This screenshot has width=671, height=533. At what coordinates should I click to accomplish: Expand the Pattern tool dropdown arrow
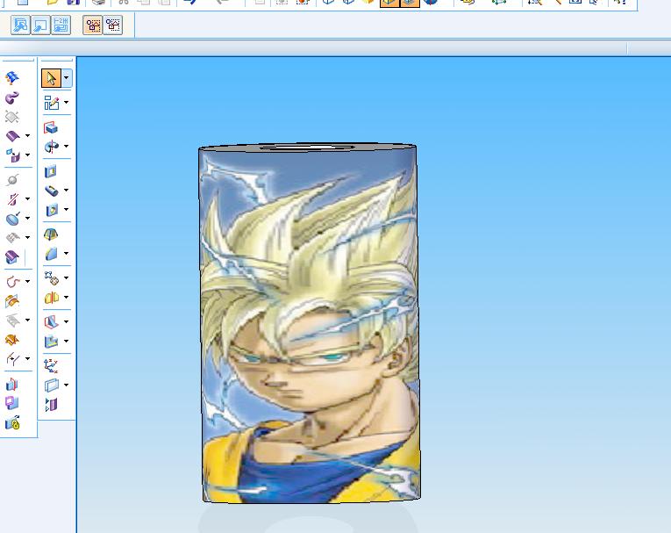67,277
